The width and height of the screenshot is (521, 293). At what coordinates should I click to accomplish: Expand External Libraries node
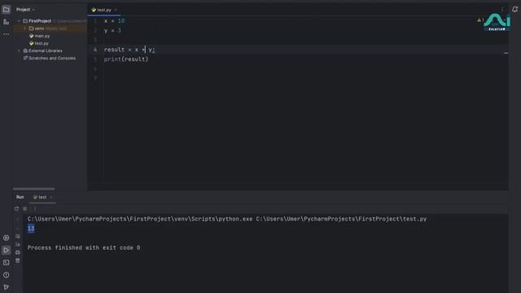(19, 50)
